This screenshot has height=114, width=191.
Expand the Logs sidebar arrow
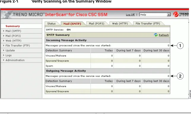click(x=4, y=55)
